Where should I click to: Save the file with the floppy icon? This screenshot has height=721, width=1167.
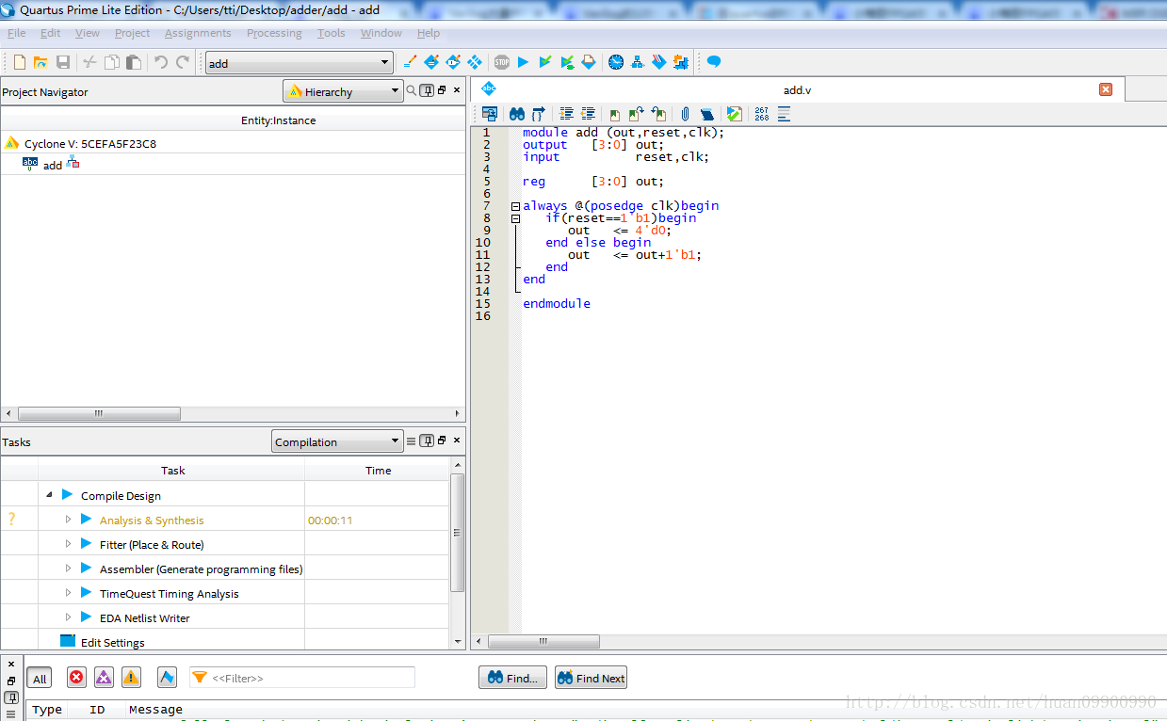tap(63, 62)
